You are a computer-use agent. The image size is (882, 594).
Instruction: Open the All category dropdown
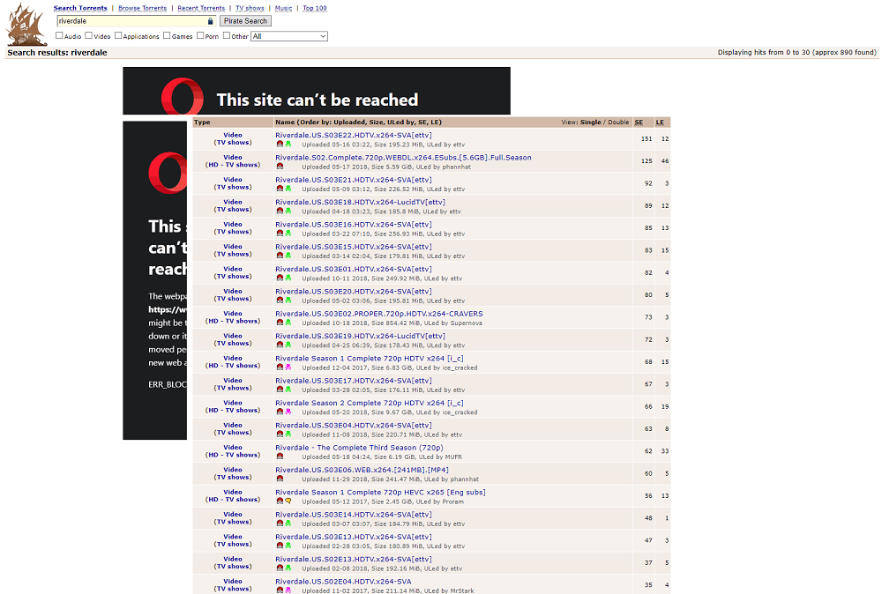289,36
